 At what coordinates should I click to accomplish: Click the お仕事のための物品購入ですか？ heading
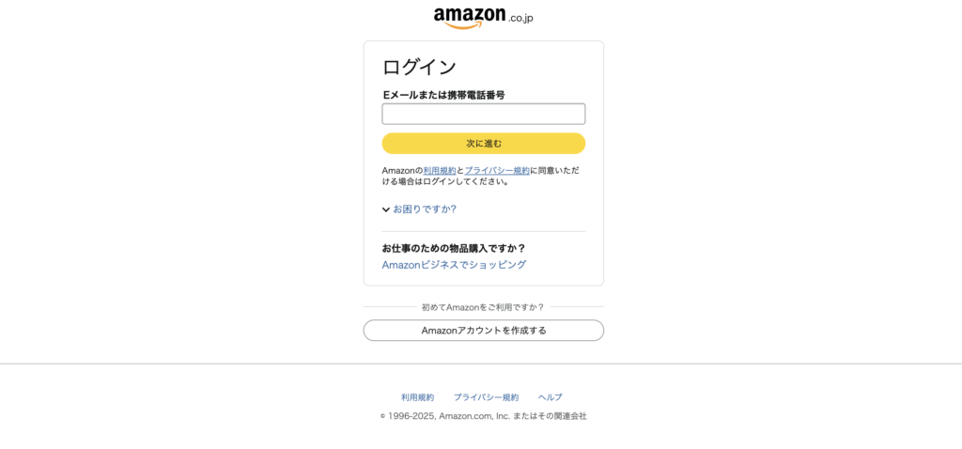tap(454, 248)
